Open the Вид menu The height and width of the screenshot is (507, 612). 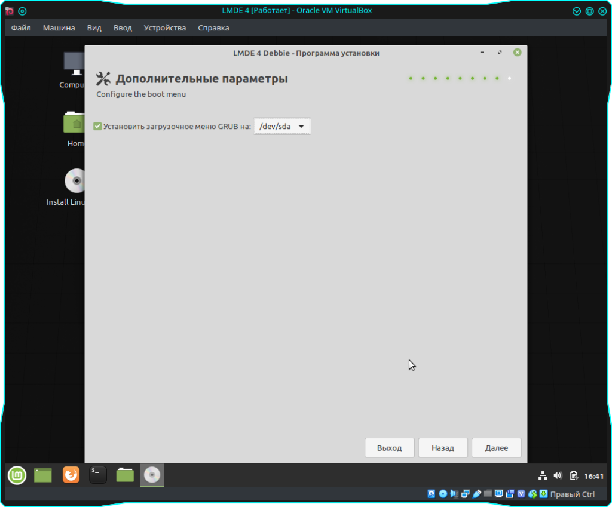pos(94,28)
